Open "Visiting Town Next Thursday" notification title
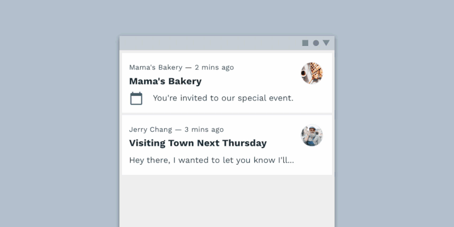Screen dimensions: 454x227 click(x=197, y=143)
